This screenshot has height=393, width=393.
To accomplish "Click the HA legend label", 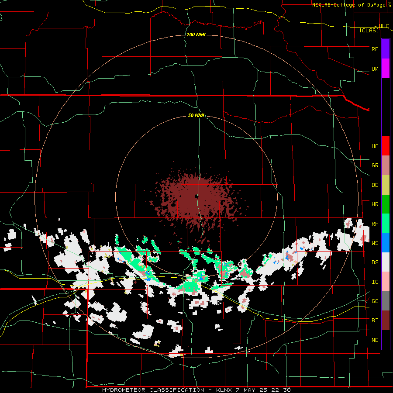I will [x=375, y=146].
